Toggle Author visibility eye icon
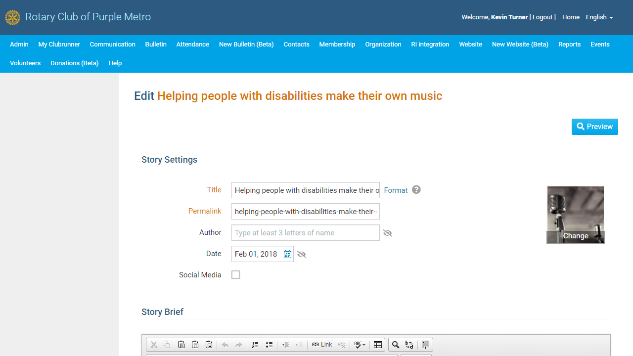Viewport: 633px width, 356px height. pos(388,233)
